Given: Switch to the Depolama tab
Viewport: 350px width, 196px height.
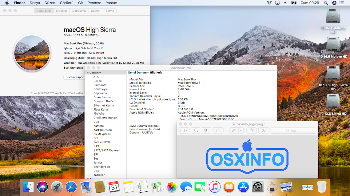Looking at the screenshot, I should [79, 10].
